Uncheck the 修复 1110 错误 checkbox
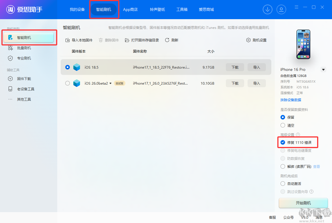This screenshot has height=223, width=332. coord(283,142)
